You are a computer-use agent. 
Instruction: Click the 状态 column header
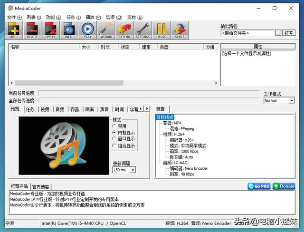coord(129,47)
